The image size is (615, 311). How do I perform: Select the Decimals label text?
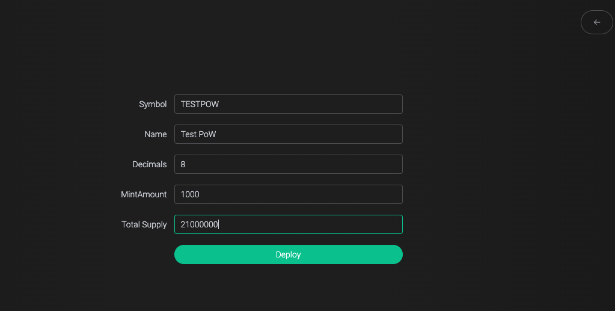[150, 164]
